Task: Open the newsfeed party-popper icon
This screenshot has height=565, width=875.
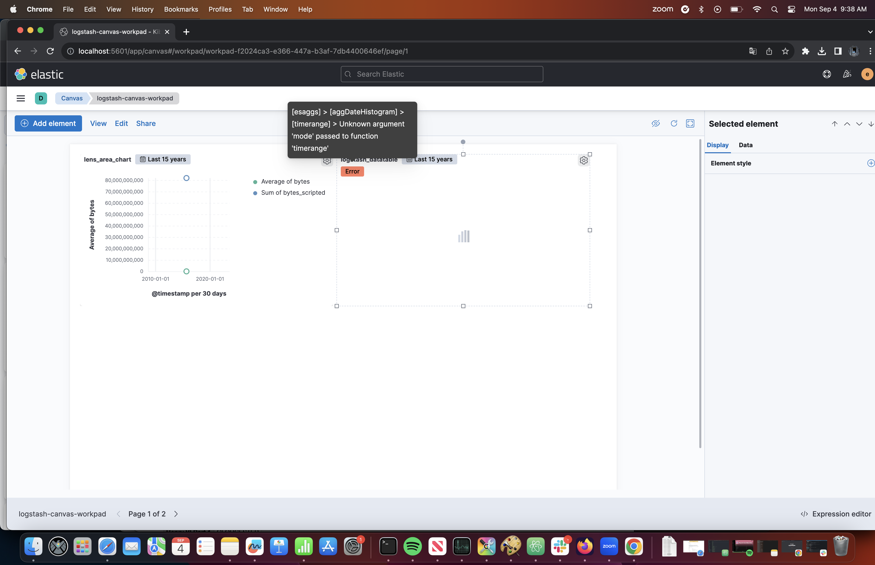Action: [847, 74]
